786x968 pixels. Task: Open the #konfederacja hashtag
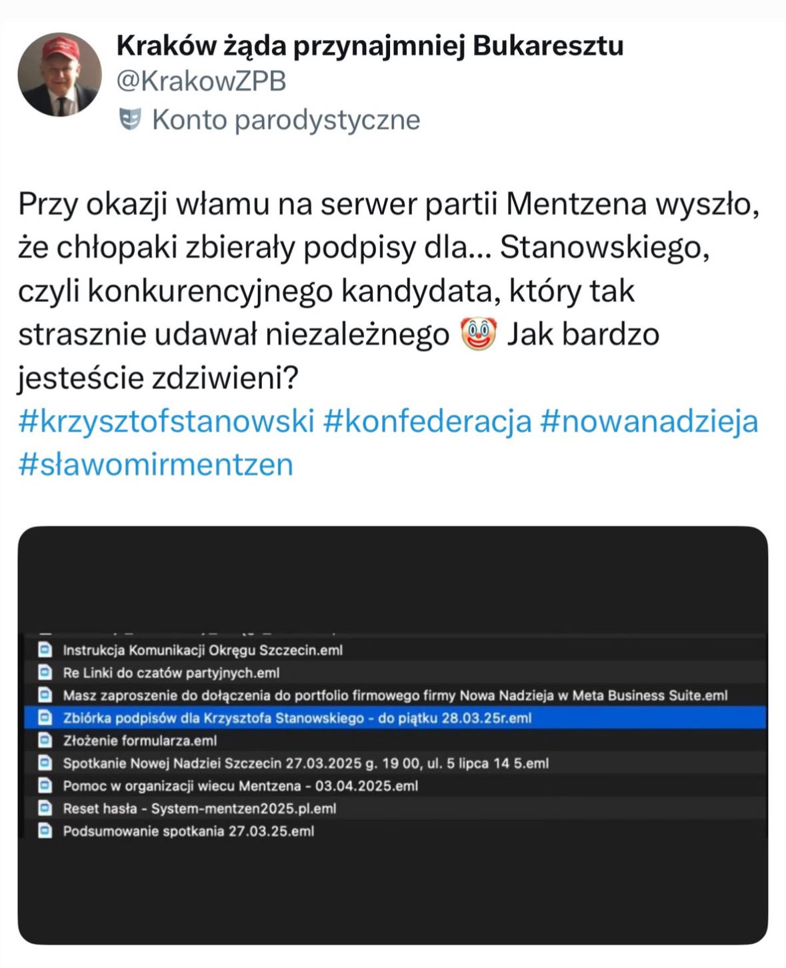click(427, 422)
